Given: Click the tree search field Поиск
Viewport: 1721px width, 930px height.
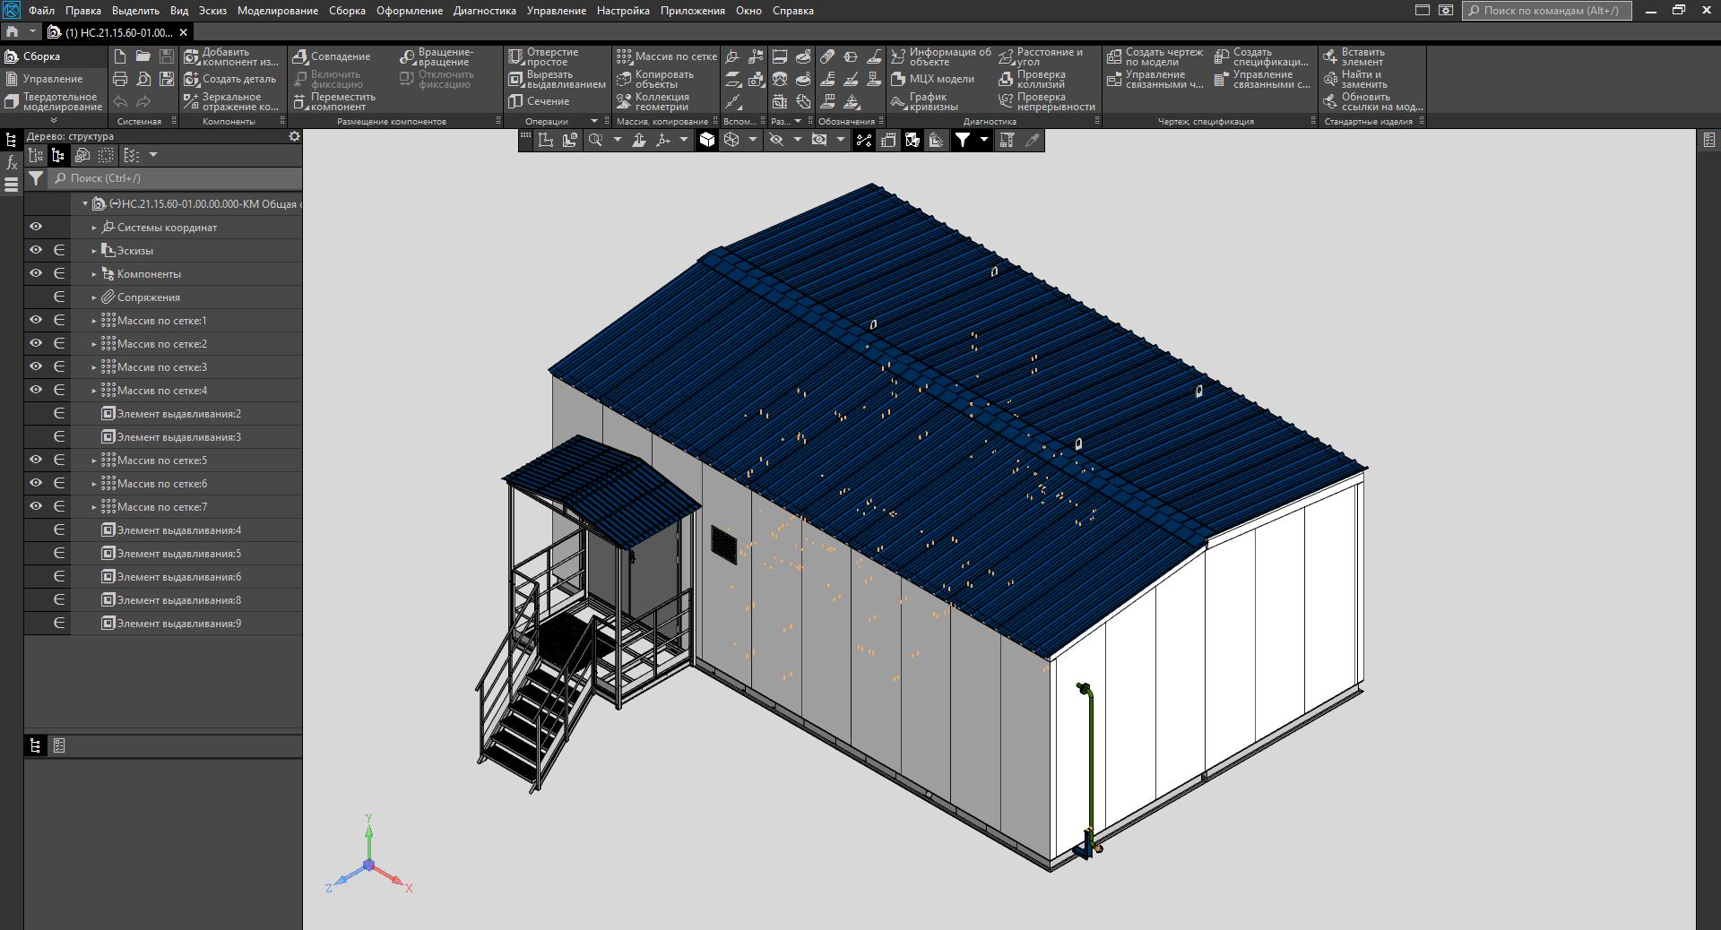Looking at the screenshot, I should tap(175, 178).
